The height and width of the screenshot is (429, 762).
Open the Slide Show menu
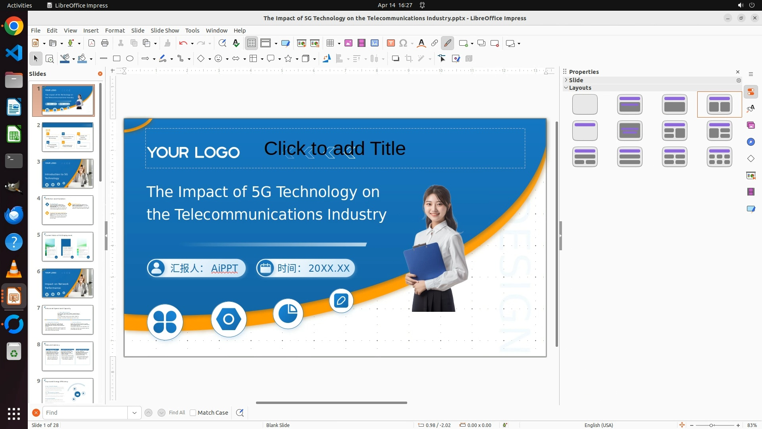[x=165, y=31]
